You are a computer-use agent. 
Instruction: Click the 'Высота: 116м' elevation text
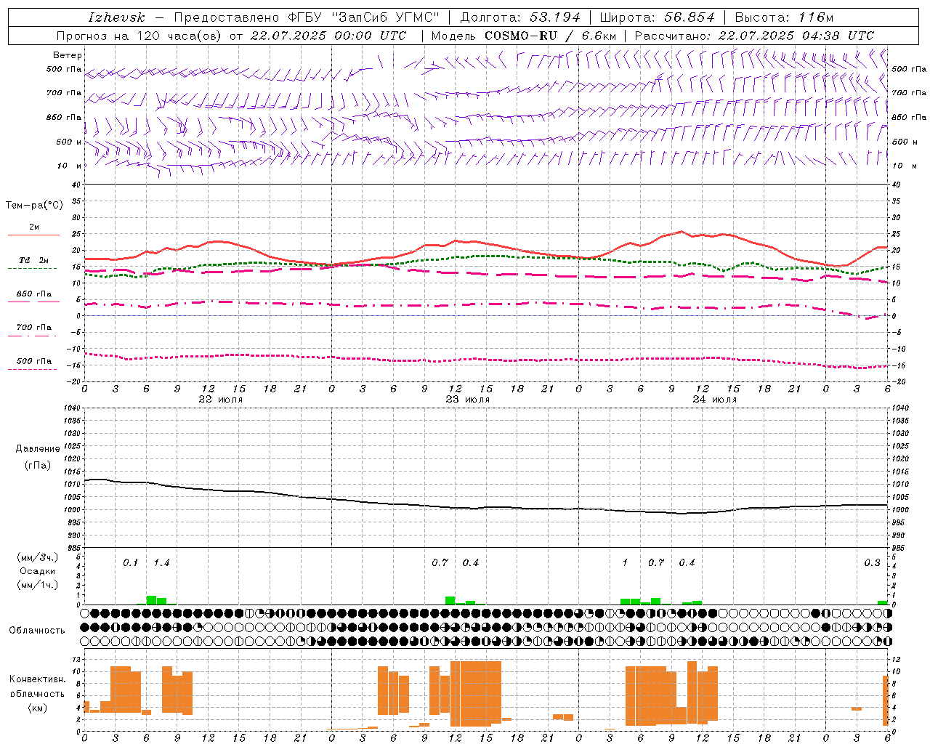(x=784, y=17)
